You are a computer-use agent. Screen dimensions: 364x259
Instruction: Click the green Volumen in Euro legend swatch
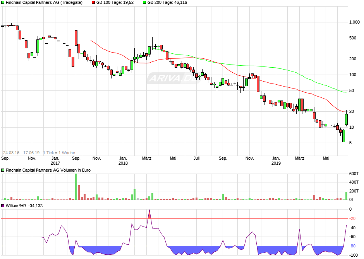(3, 170)
